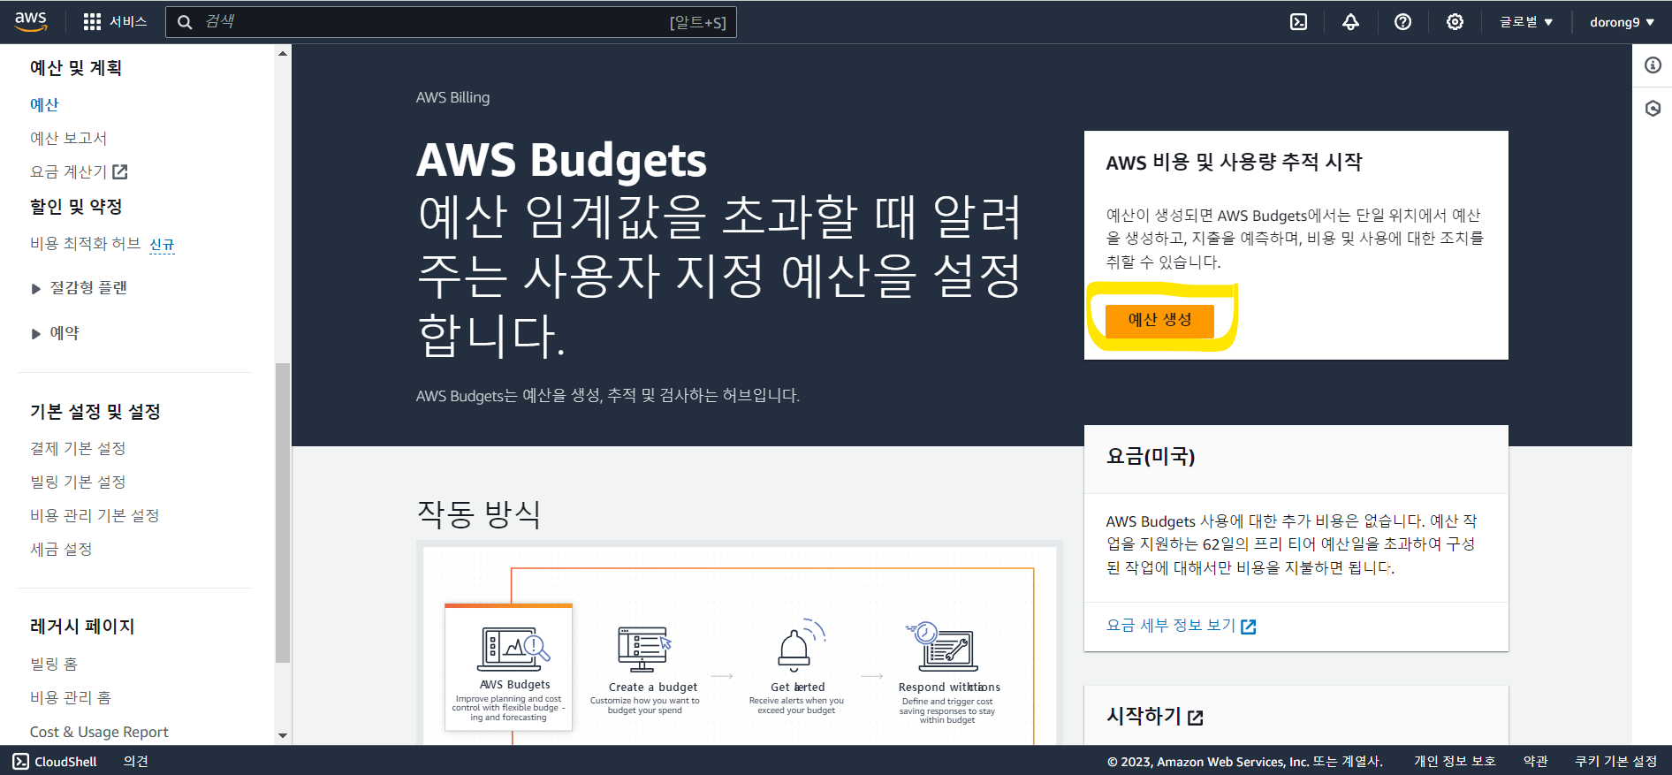Screen dimensions: 1672x775
Task: Open the help question mark icon
Action: tap(1402, 22)
